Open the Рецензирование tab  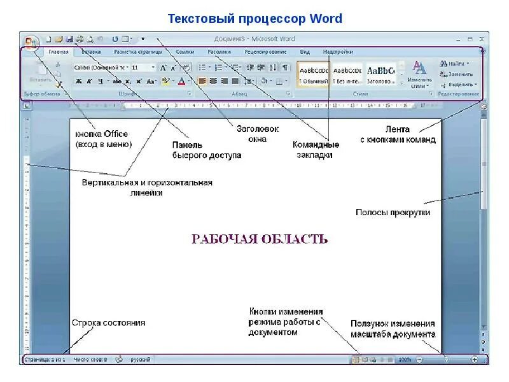[265, 52]
